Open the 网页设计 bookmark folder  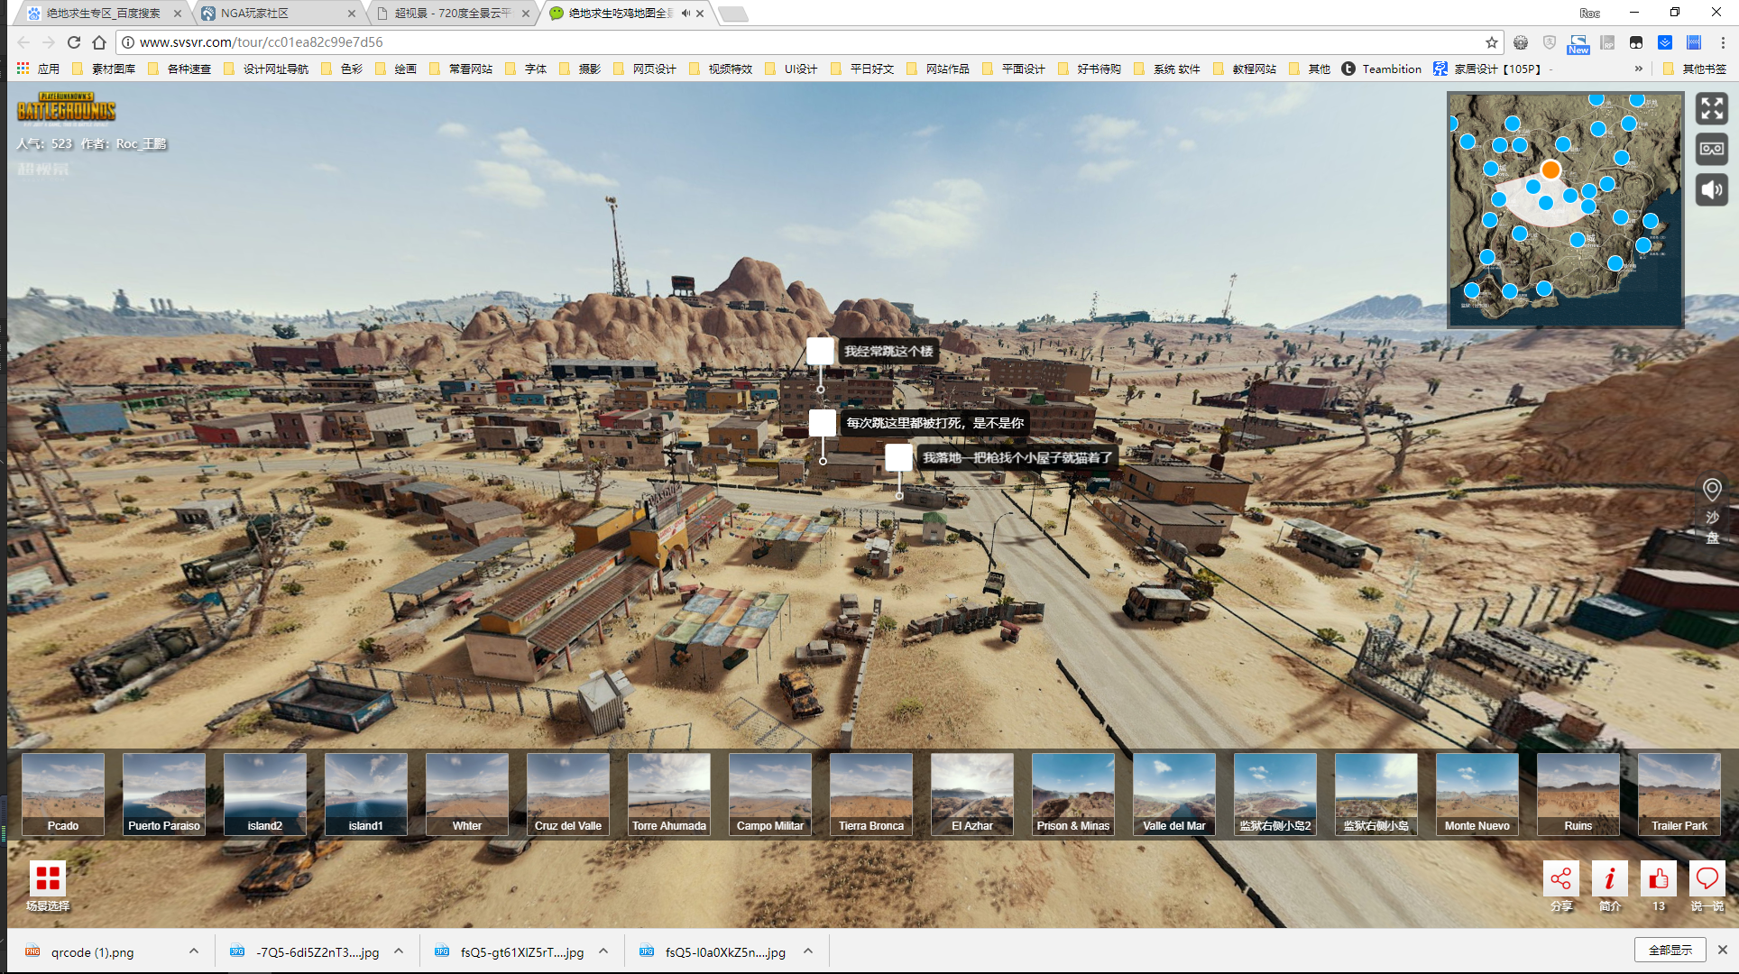644,69
